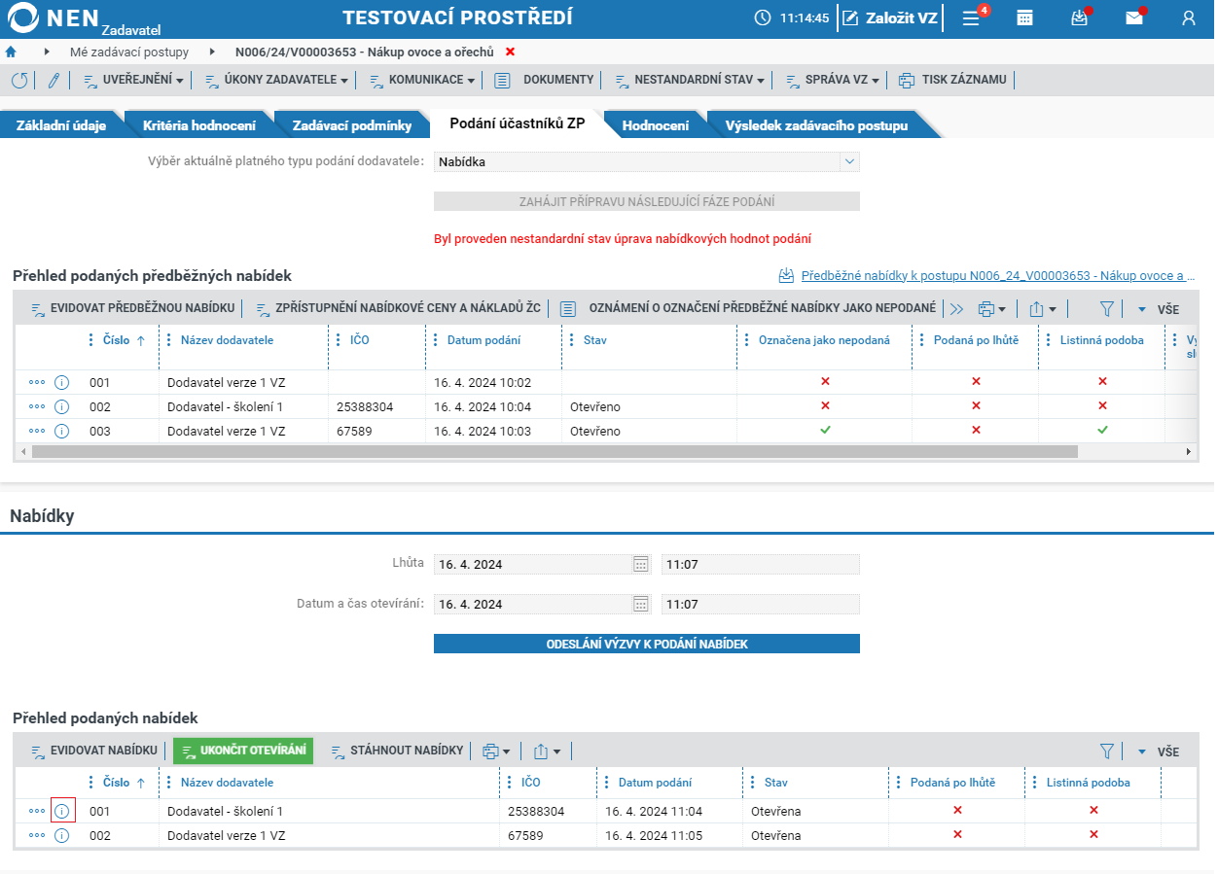
Task: Close the Nákup ovoce a ořechů breadcrumb tab
Action: coord(511,52)
